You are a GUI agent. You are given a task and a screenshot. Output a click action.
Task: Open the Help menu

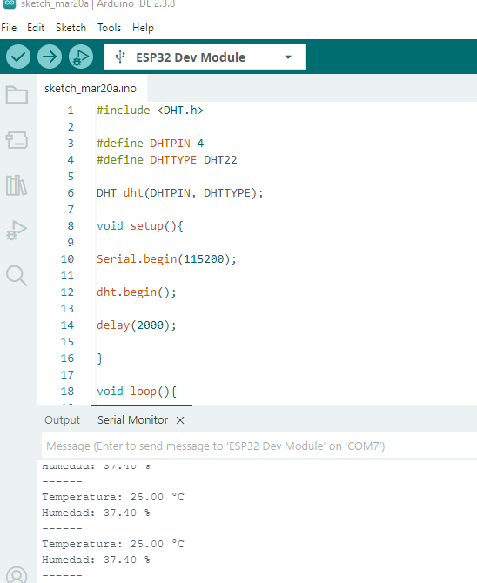(143, 28)
